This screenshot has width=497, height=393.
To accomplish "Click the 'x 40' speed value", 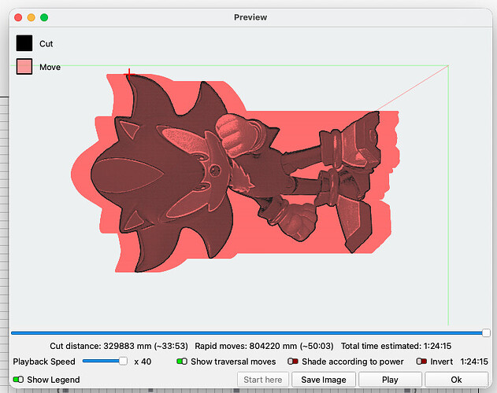I will (143, 362).
